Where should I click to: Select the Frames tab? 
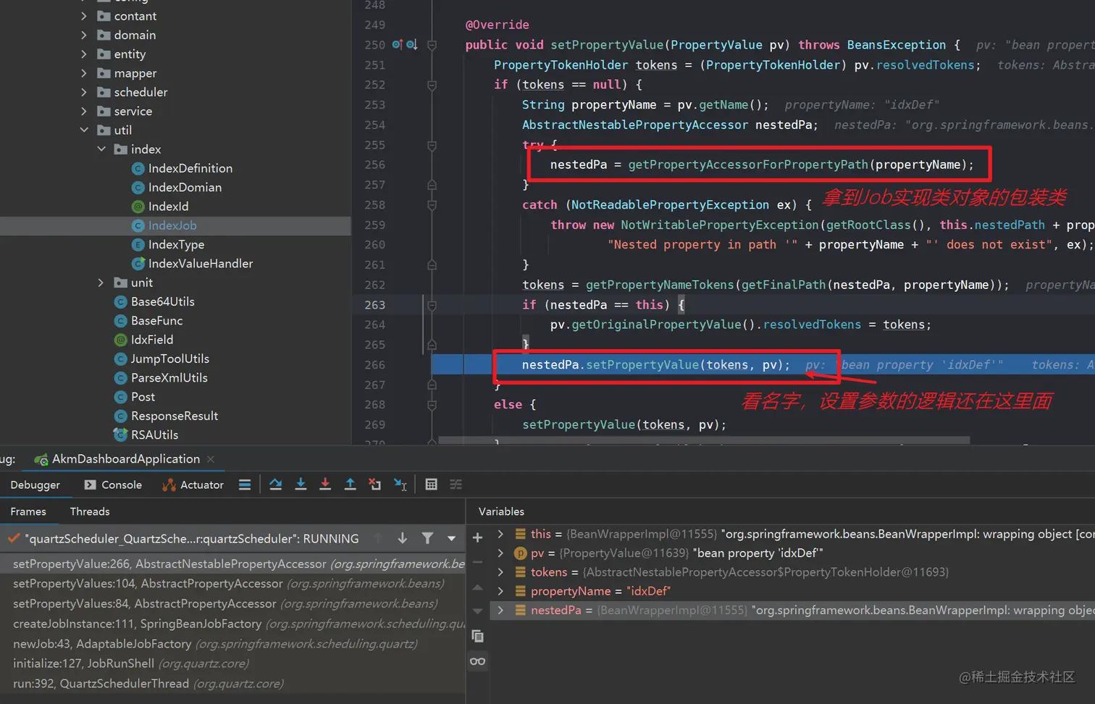point(28,511)
